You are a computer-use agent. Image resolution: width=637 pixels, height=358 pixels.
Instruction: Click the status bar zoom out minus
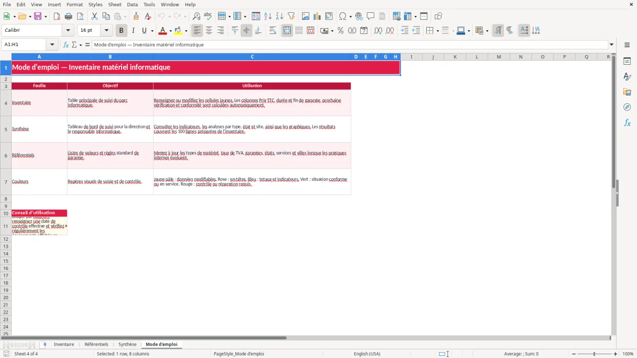573,354
